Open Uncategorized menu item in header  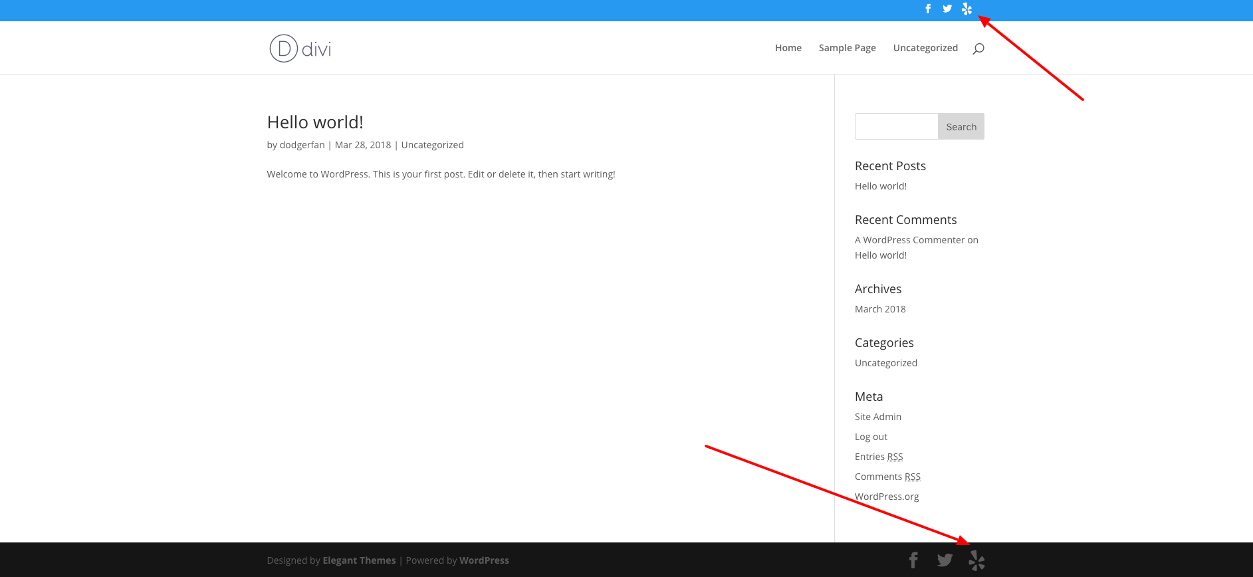click(925, 48)
